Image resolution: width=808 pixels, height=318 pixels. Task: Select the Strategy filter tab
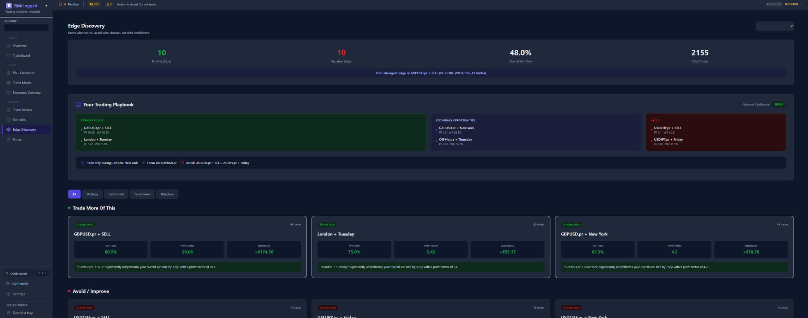point(92,194)
